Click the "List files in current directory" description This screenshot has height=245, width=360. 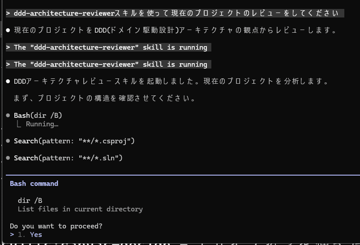[80, 209]
